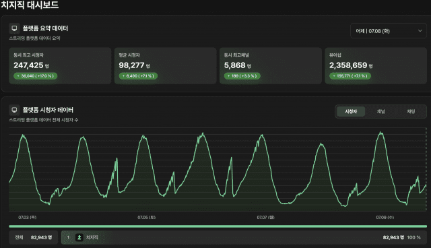Image resolution: width=431 pixels, height=248 pixels.
Task: Click the monitor icon beside 플랫폼 시청자 데이터
Action: 14,110
